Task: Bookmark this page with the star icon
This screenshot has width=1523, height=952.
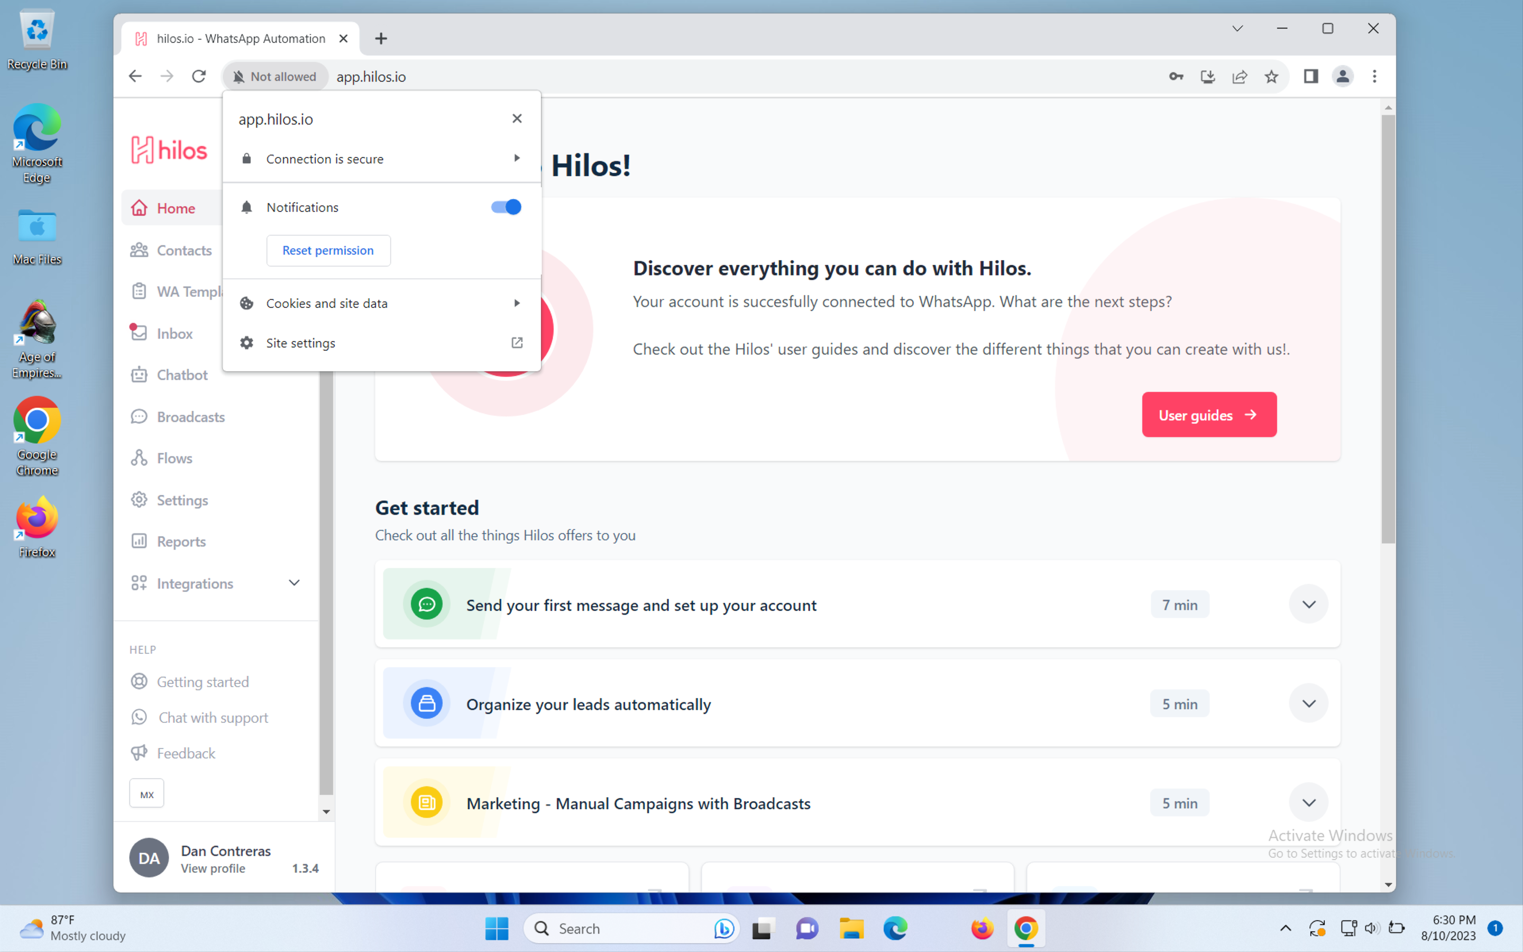Action: point(1272,76)
